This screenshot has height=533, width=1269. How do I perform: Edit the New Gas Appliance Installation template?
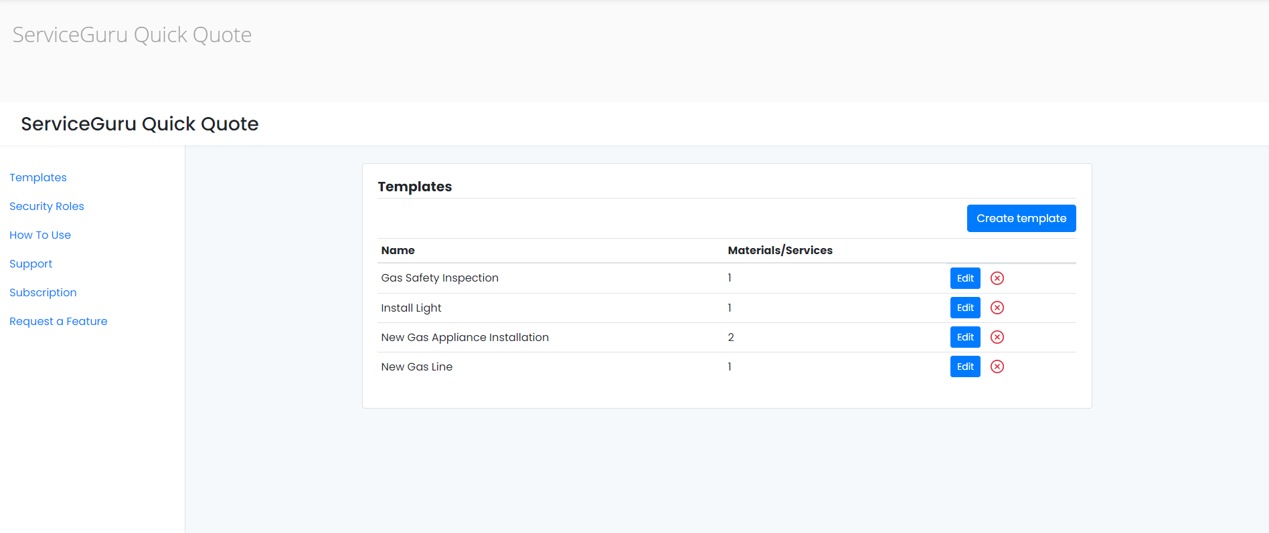click(x=965, y=337)
